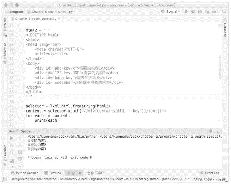231x184 pixels.
Task: Run the Special configuration with the green play icon
Action: click(186, 11)
